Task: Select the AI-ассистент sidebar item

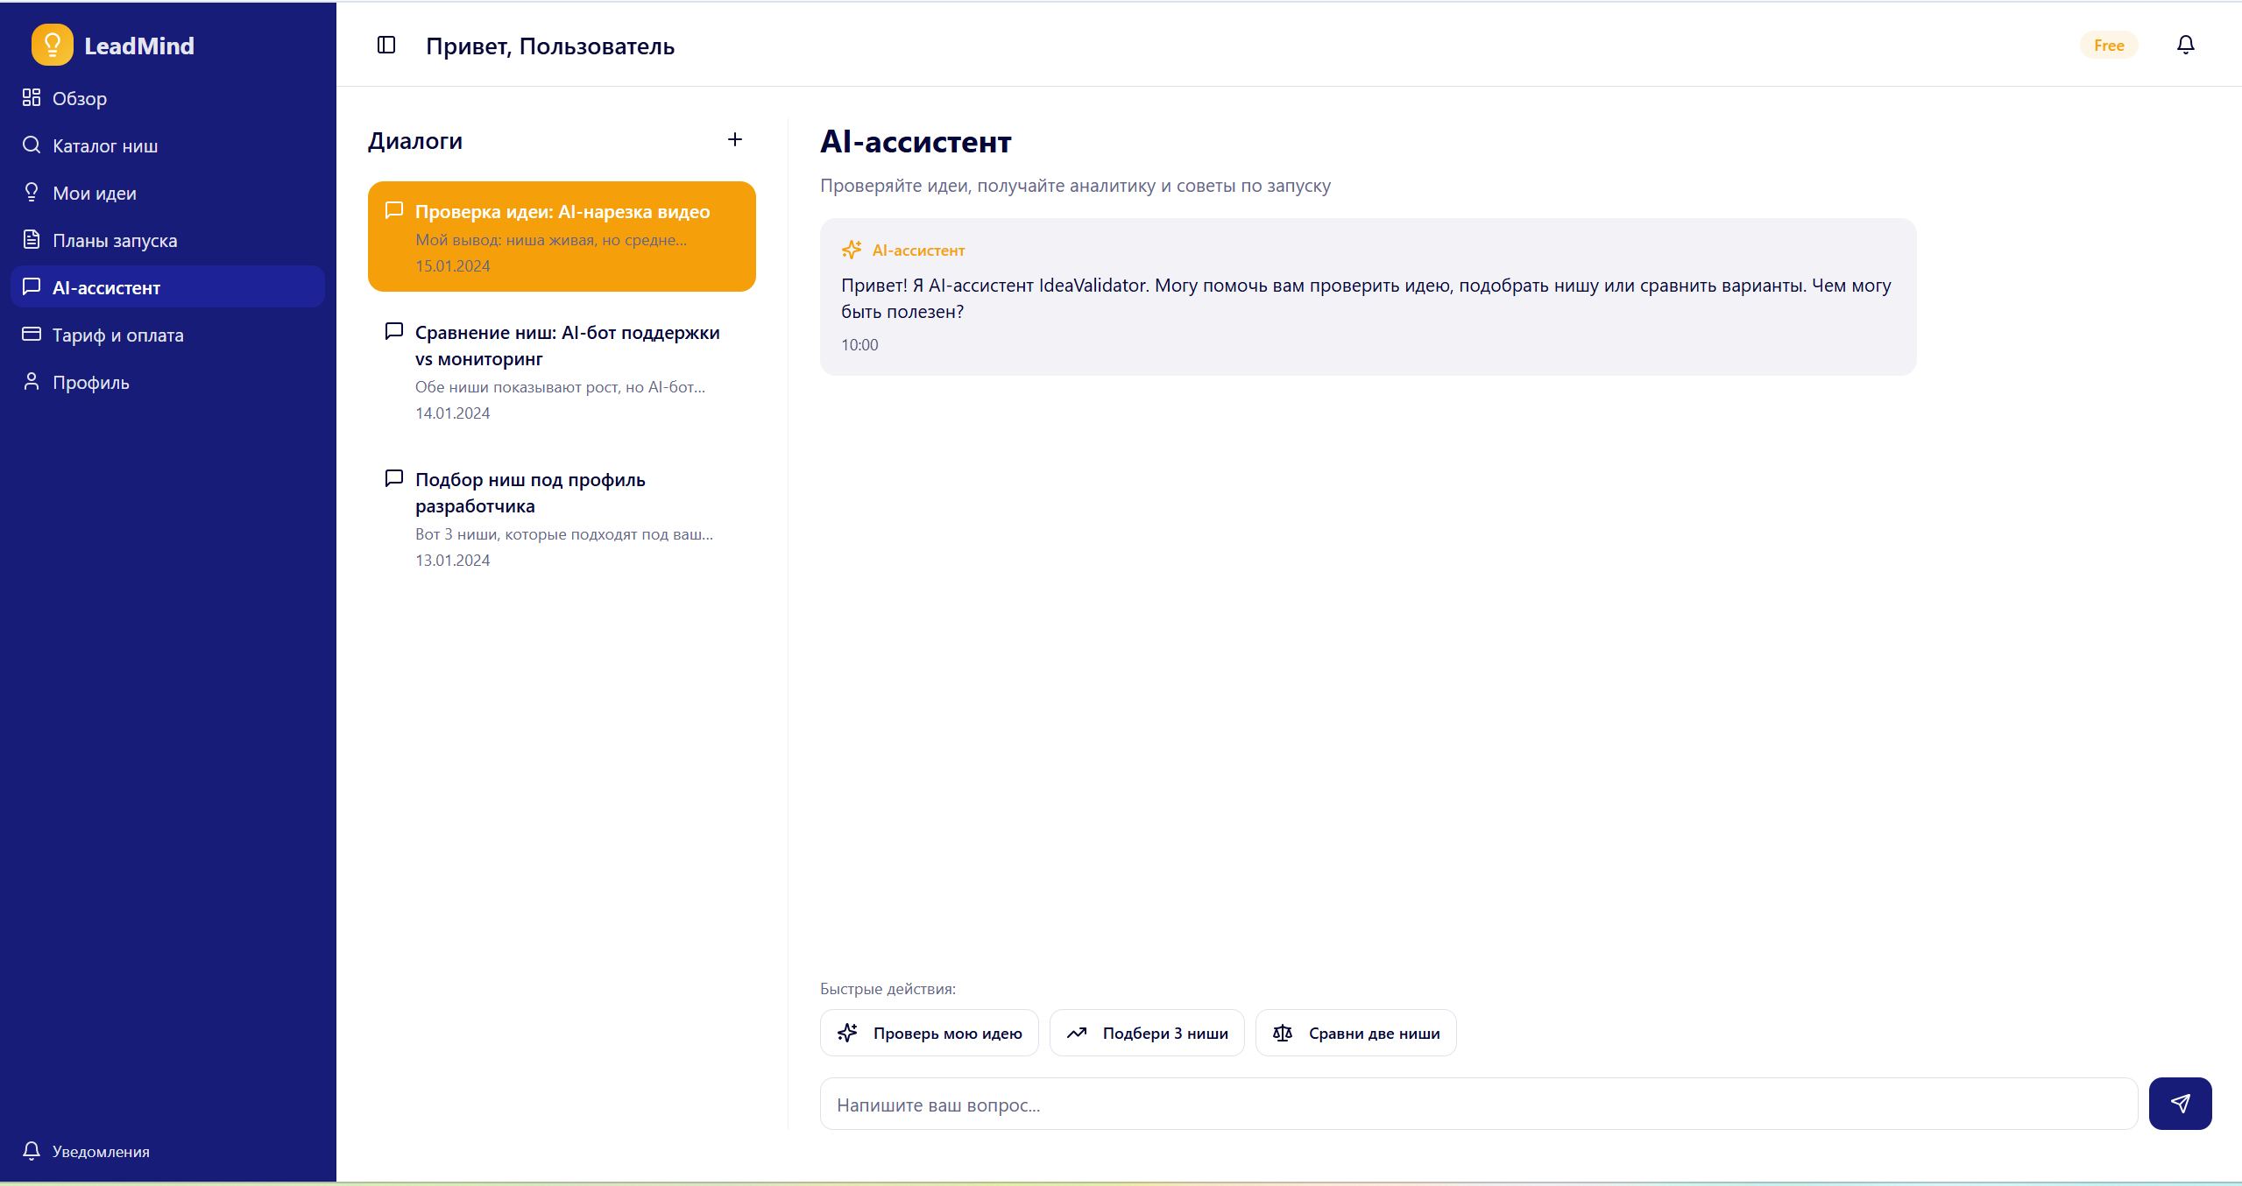Action: pyautogui.click(x=106, y=287)
